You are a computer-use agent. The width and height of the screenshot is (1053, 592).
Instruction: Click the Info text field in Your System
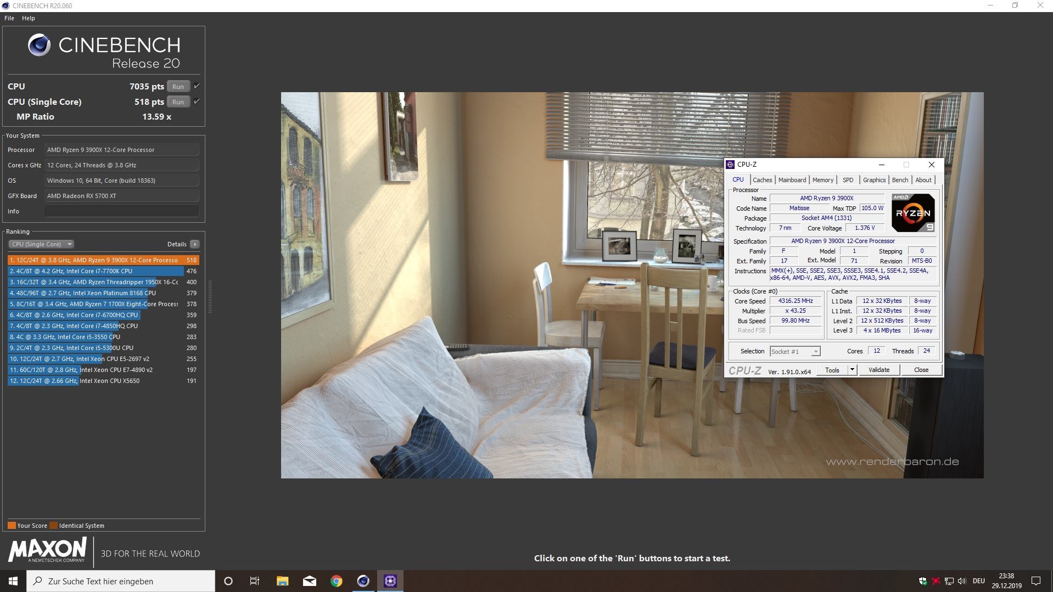[122, 211]
